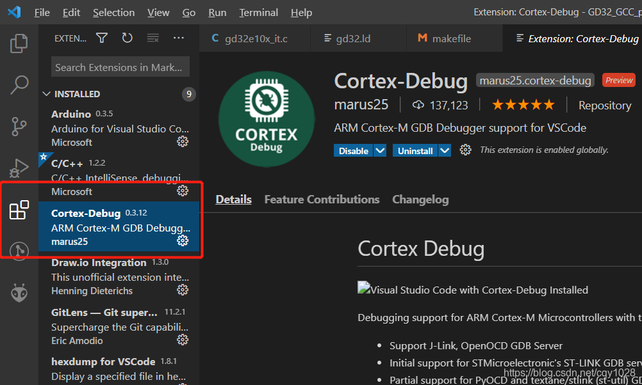
Task: Open manage gear for C/C++ extension
Action: pos(183,191)
